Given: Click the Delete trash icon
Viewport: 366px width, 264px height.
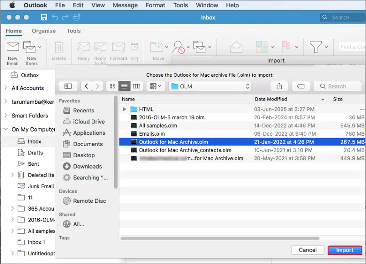Looking at the screenshot, I should click(x=59, y=47).
